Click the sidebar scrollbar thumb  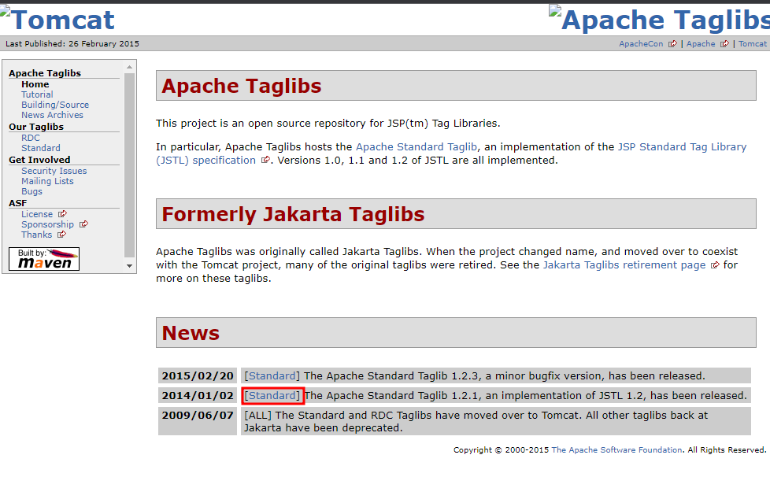pos(130,165)
